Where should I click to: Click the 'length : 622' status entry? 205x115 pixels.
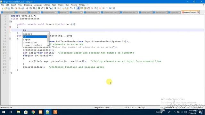click(99, 108)
